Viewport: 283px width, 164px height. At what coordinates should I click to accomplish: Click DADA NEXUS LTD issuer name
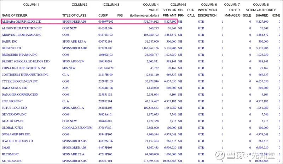tap(15, 88)
